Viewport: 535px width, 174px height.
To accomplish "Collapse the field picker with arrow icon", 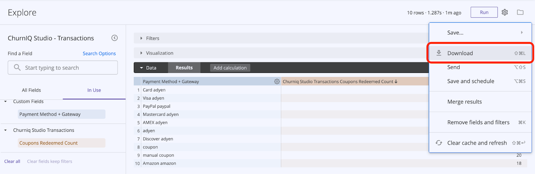I will [114, 38].
